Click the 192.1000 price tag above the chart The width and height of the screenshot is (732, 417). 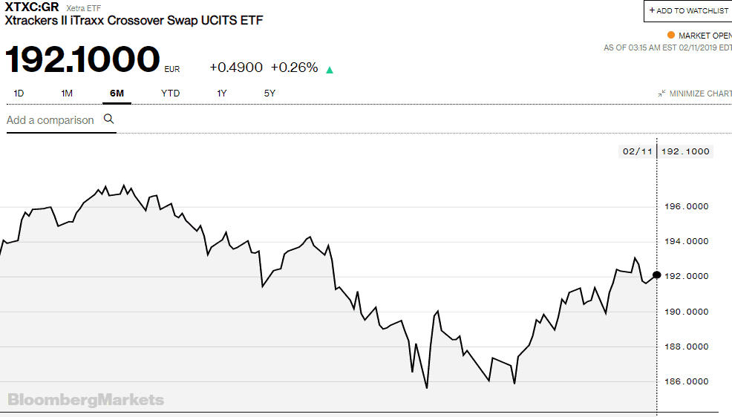coord(684,151)
